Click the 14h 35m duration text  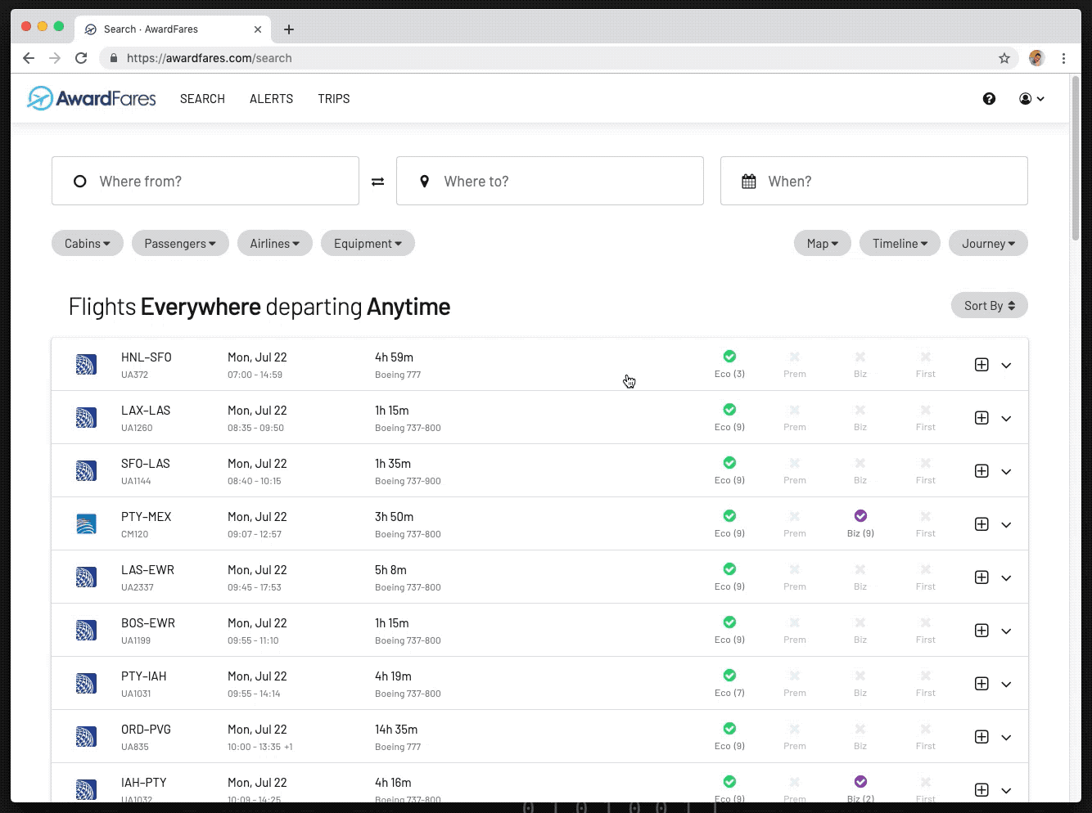coord(396,730)
